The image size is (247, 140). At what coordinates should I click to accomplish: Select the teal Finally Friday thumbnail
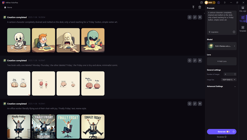click(x=68, y=127)
